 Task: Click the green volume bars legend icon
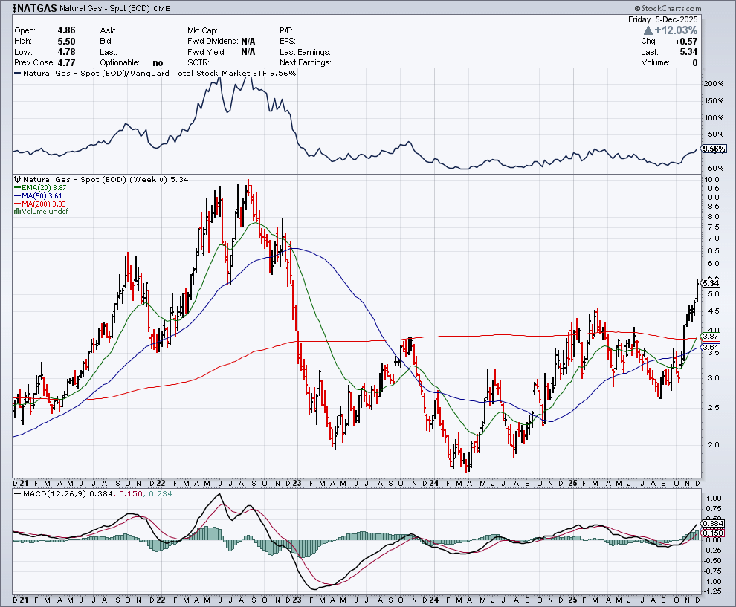tap(17, 212)
